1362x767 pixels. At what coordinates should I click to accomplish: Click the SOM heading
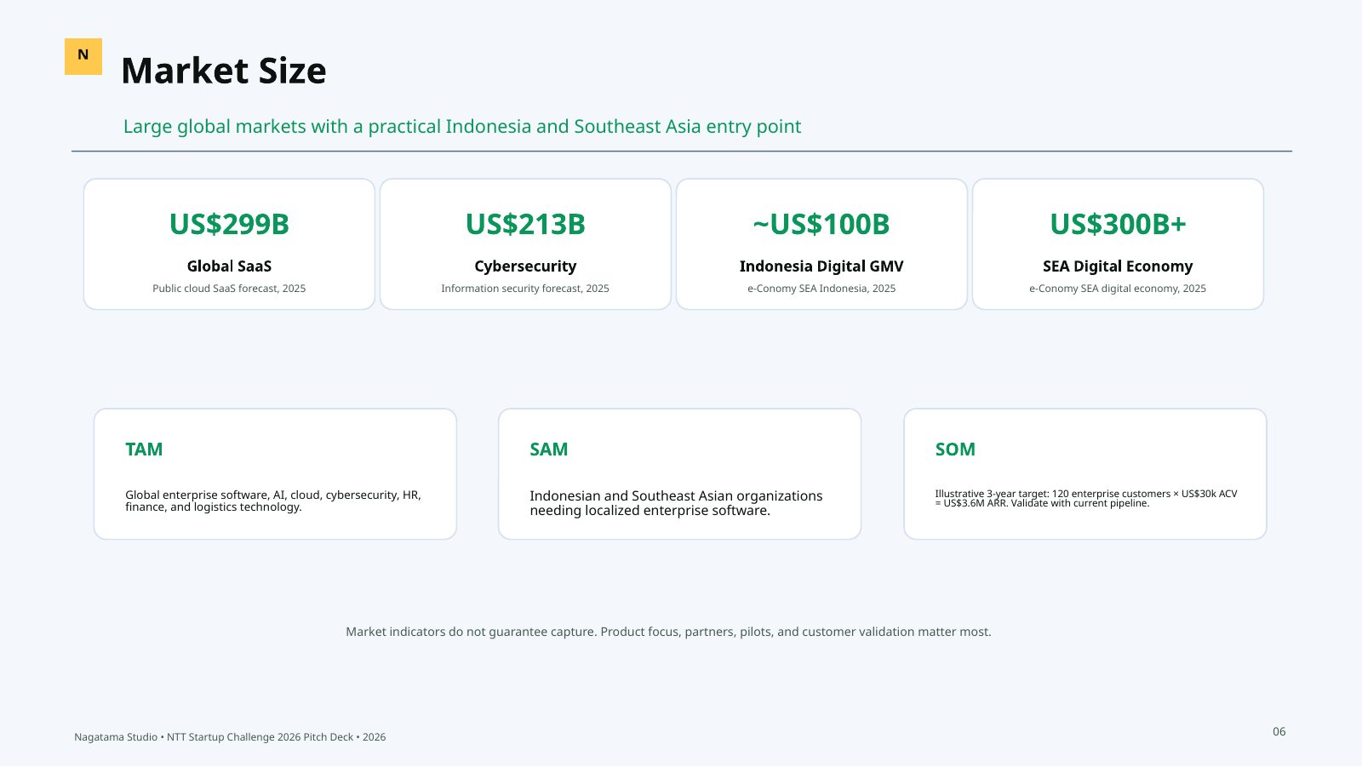coord(955,449)
